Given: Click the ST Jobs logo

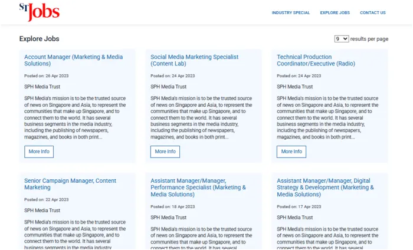Looking at the screenshot, I should point(40,12).
